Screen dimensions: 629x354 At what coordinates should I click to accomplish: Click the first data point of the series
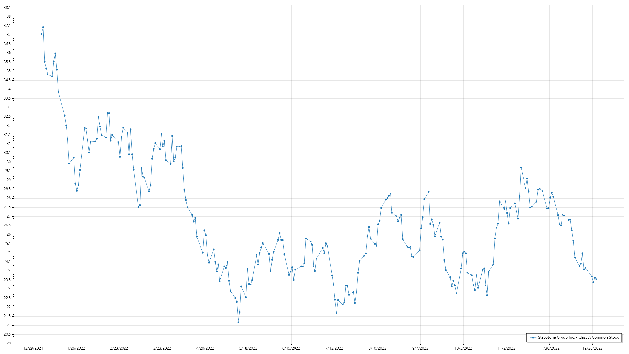(41, 34)
